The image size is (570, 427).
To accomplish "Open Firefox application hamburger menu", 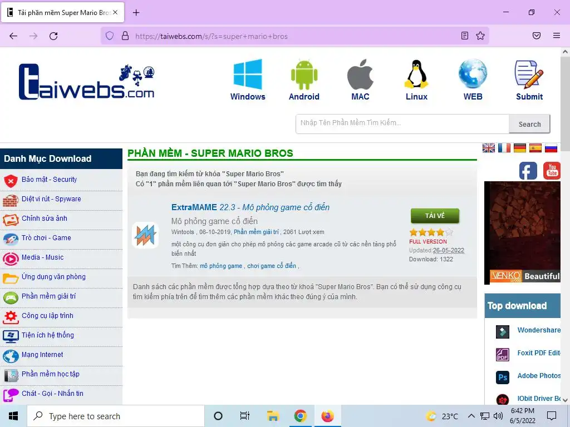I will point(557,36).
